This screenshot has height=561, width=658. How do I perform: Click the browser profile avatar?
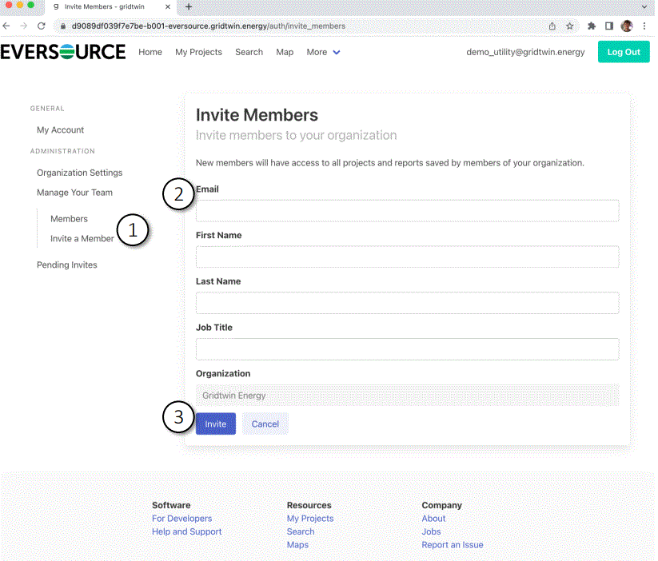627,26
